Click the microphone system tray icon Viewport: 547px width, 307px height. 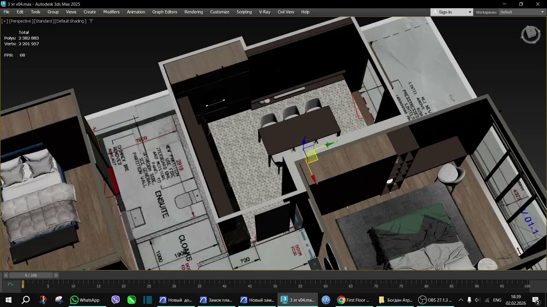[469, 300]
